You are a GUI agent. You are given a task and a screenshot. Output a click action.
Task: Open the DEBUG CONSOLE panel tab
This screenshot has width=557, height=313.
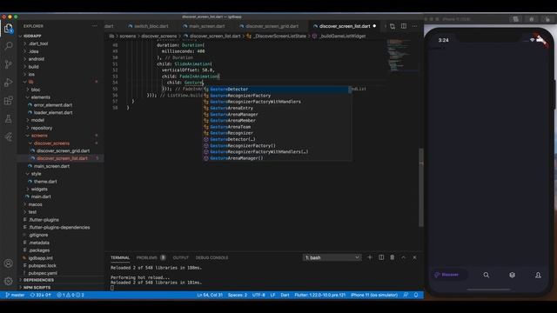point(211,257)
